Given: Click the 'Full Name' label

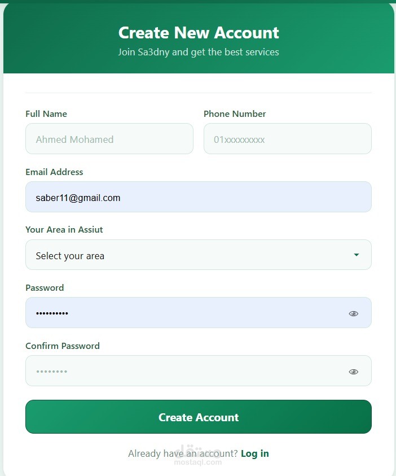Looking at the screenshot, I should coord(46,114).
